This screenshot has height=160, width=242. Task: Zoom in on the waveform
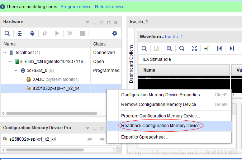click(169, 48)
